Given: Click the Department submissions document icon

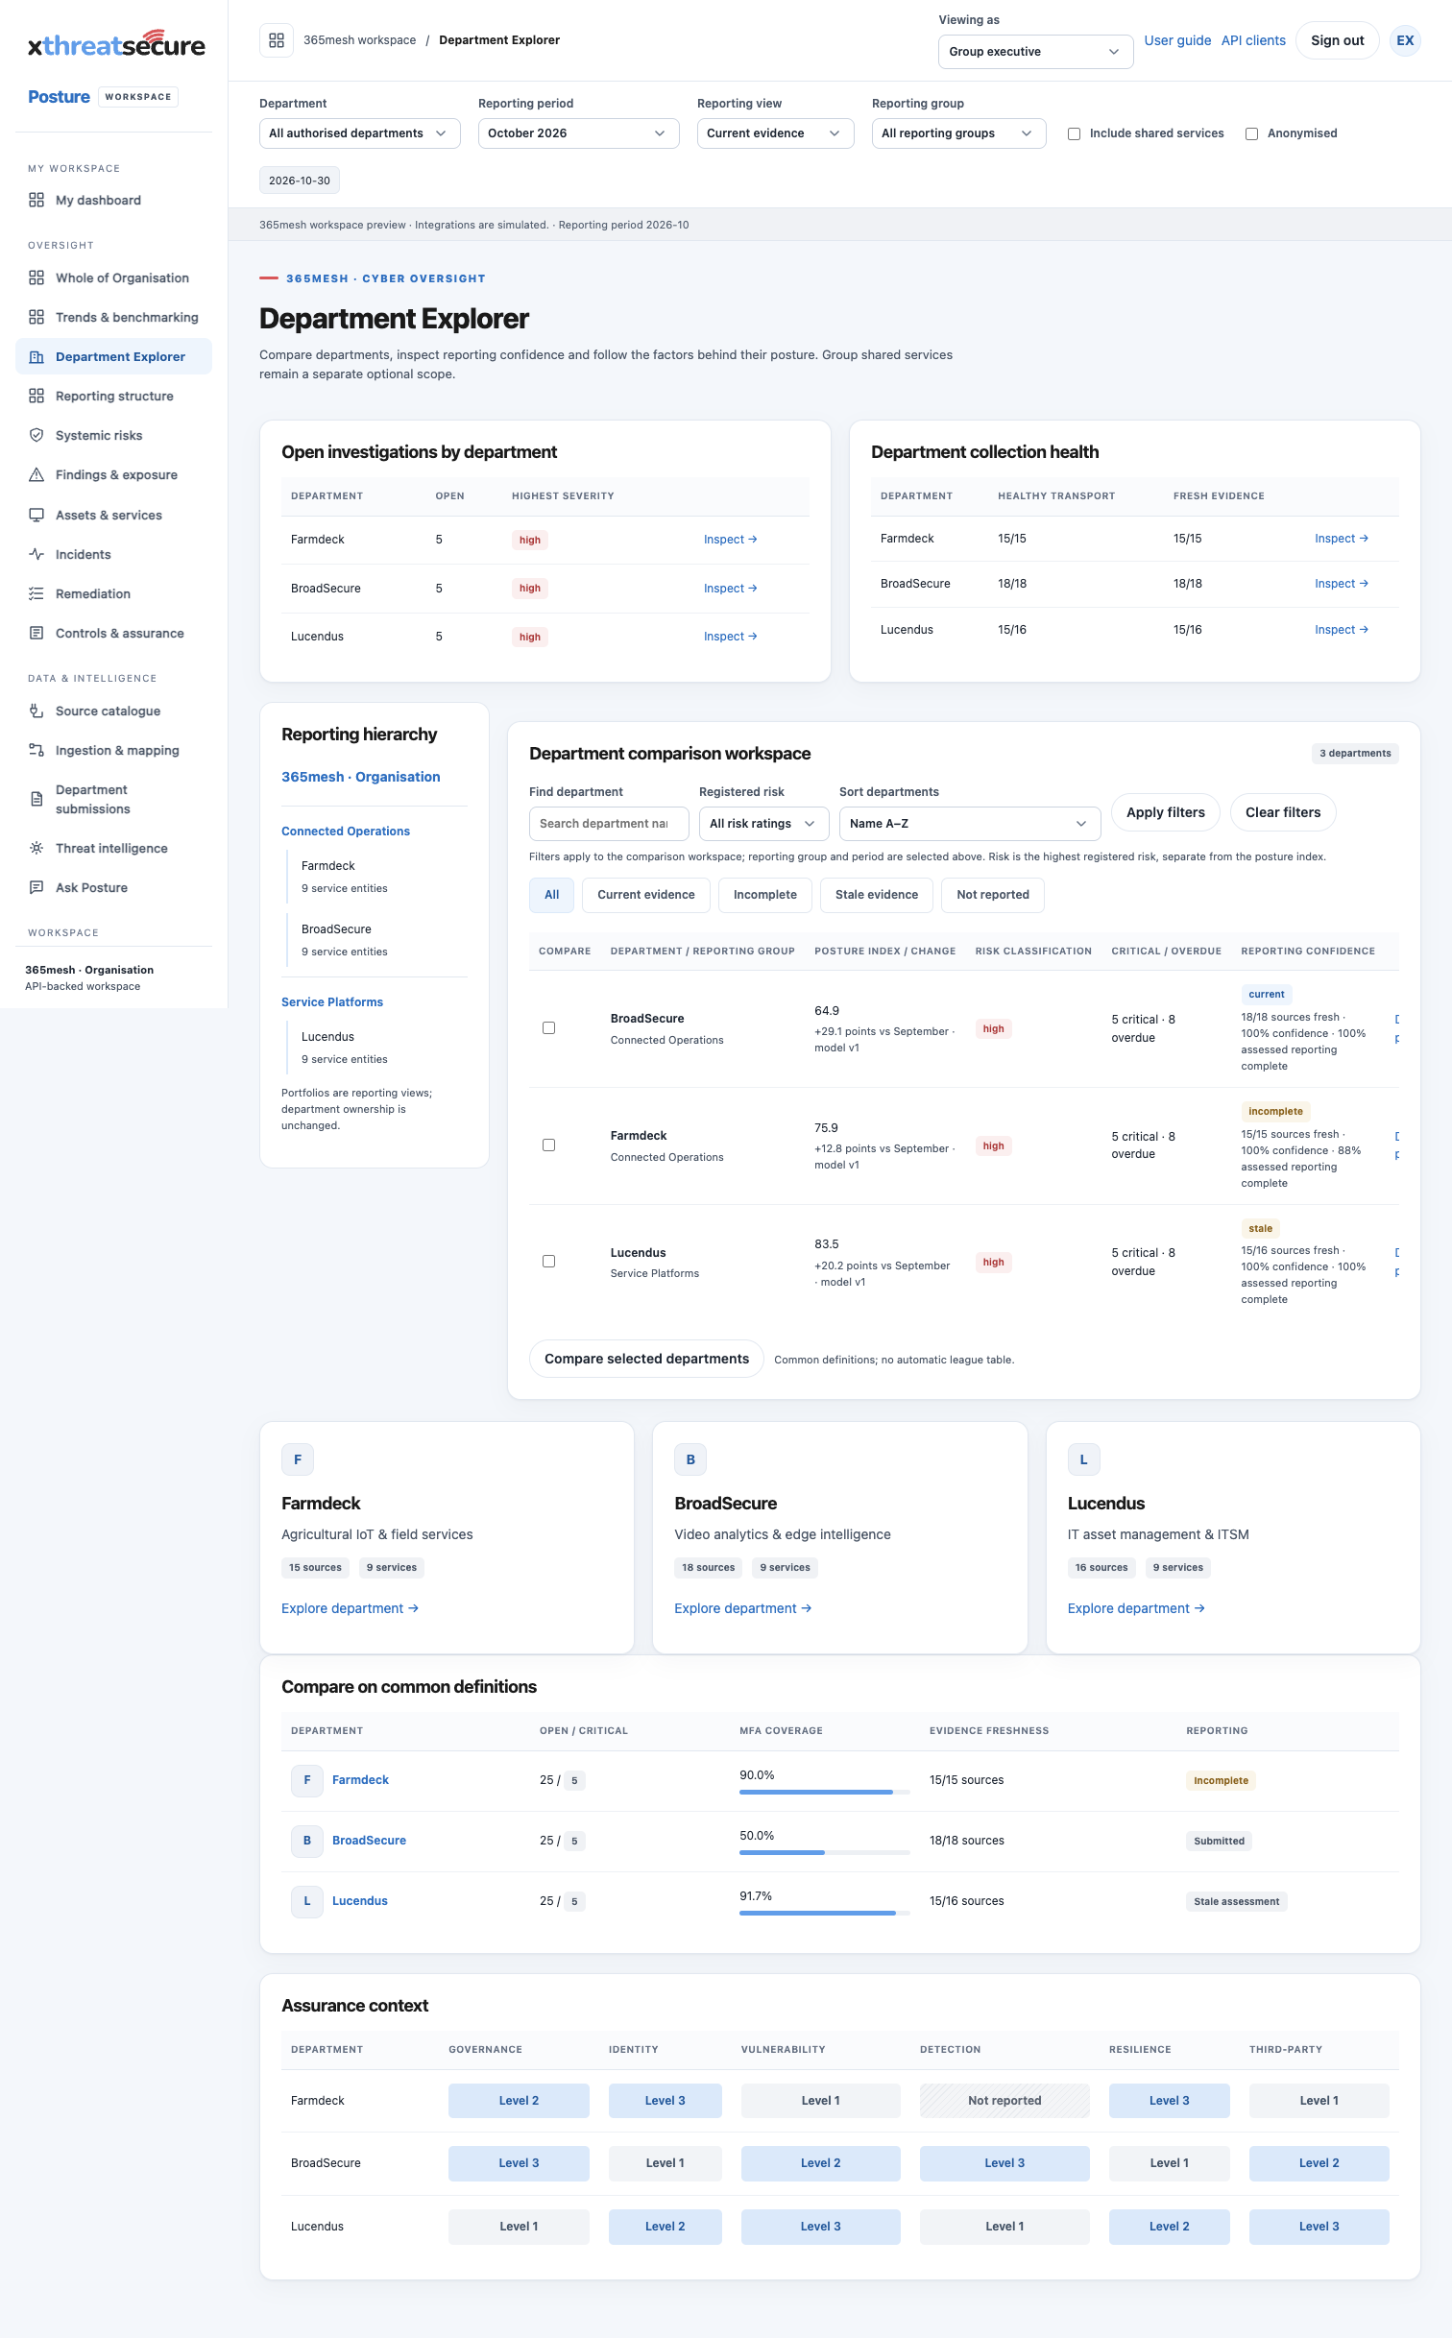Looking at the screenshot, I should (x=36, y=799).
